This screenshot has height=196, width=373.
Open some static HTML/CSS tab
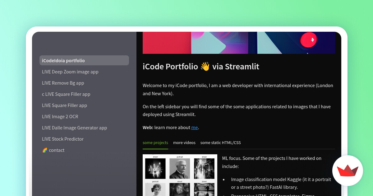220,143
